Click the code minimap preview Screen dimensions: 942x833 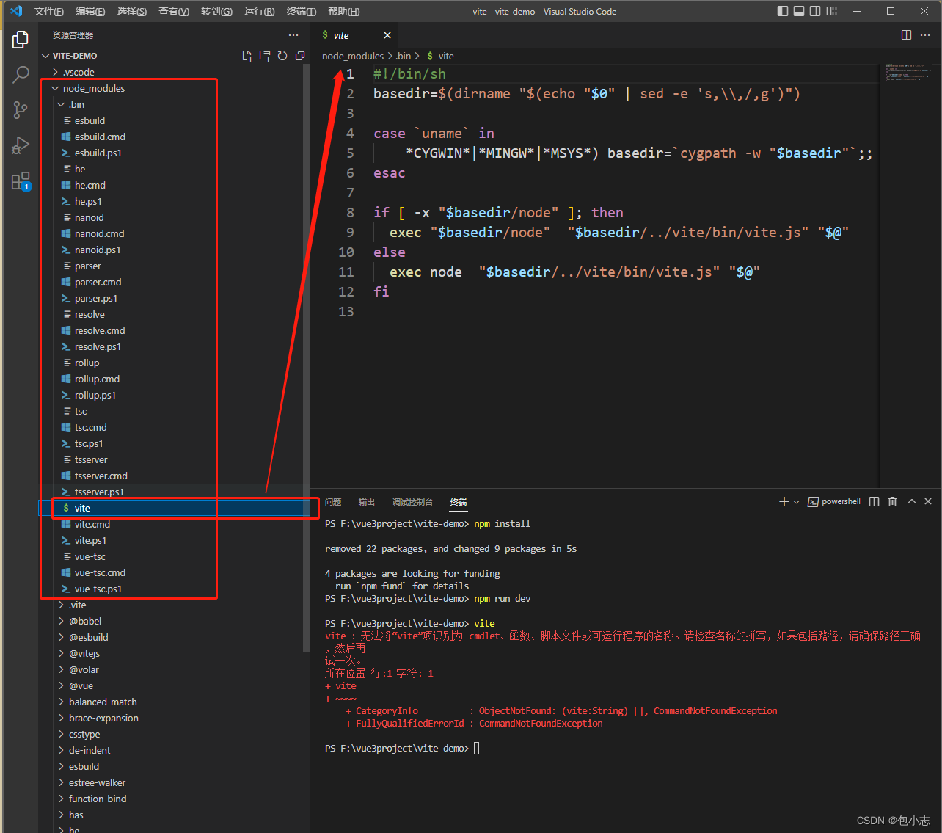pos(908,72)
